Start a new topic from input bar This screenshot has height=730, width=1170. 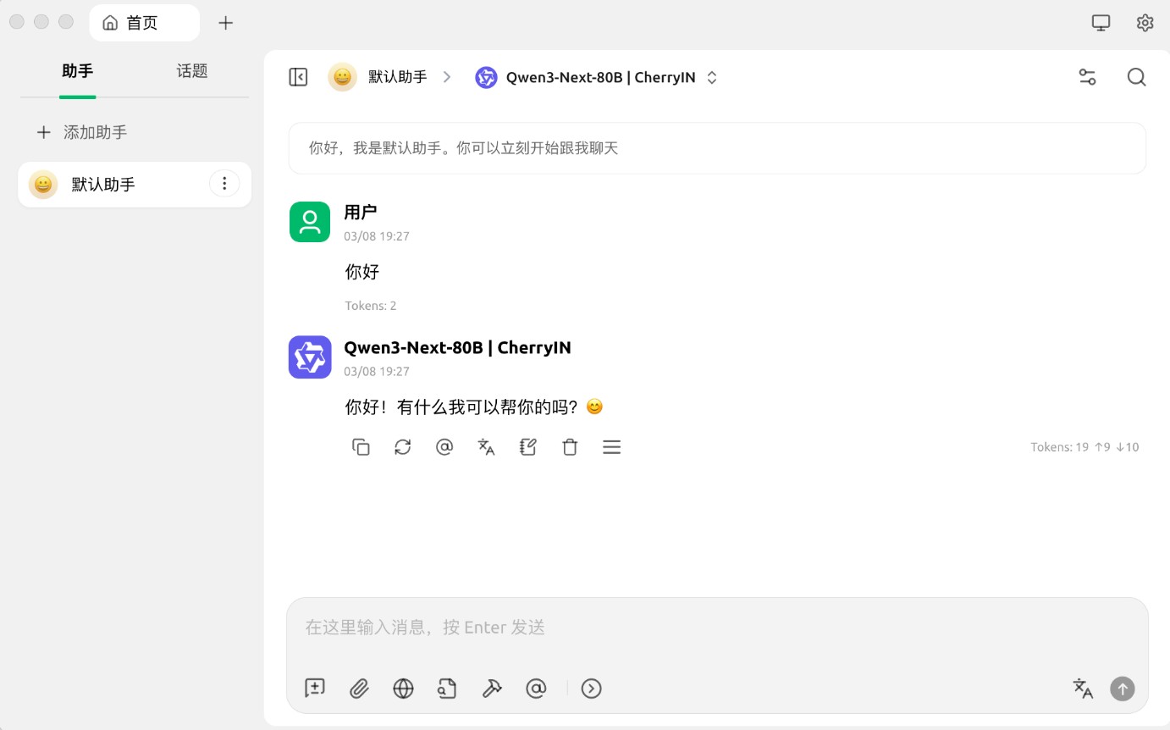tap(314, 689)
